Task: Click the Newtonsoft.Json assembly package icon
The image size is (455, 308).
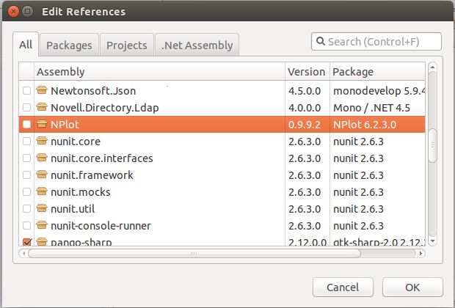Action: click(x=43, y=91)
